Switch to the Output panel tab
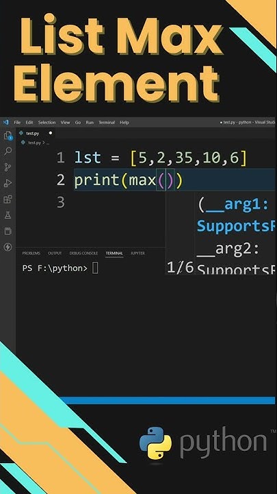Image resolution: width=277 pixels, height=494 pixels. [55, 253]
